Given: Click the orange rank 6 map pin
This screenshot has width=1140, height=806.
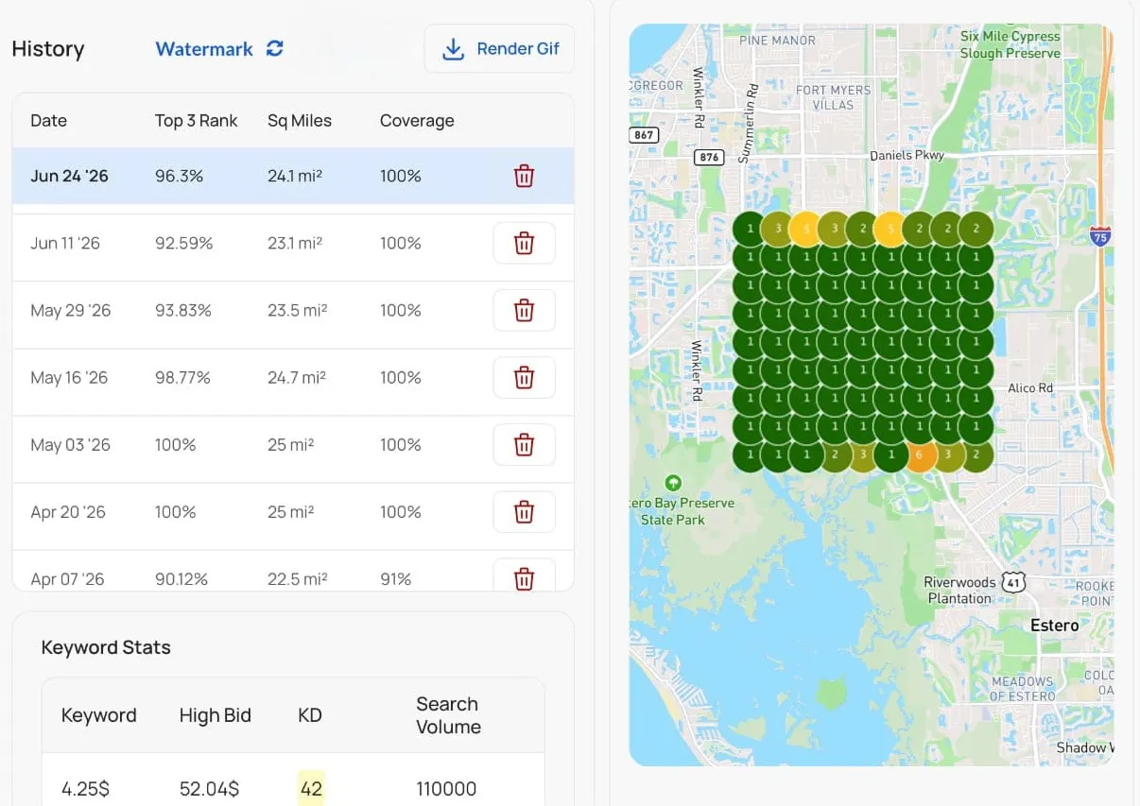Looking at the screenshot, I should [x=922, y=455].
